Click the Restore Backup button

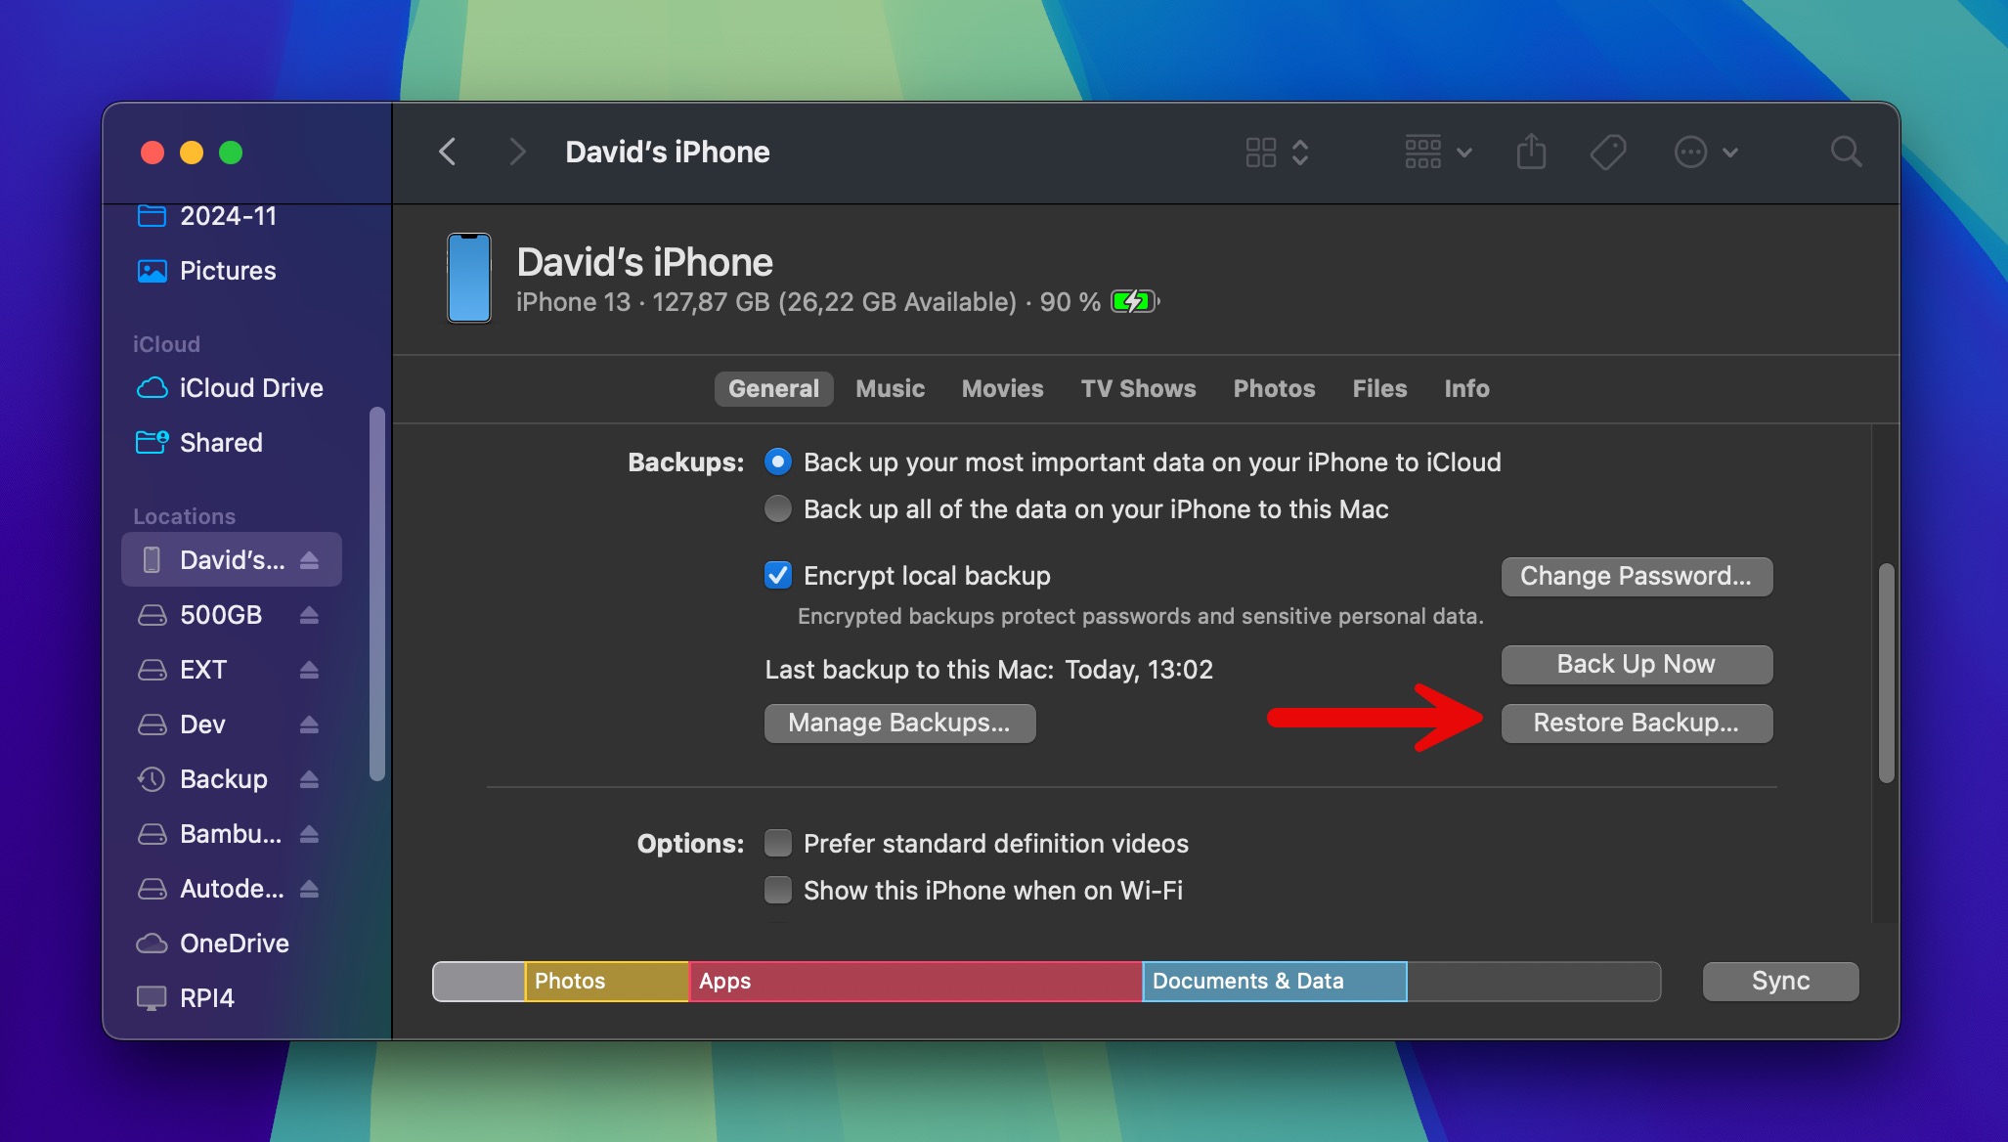tap(1635, 722)
